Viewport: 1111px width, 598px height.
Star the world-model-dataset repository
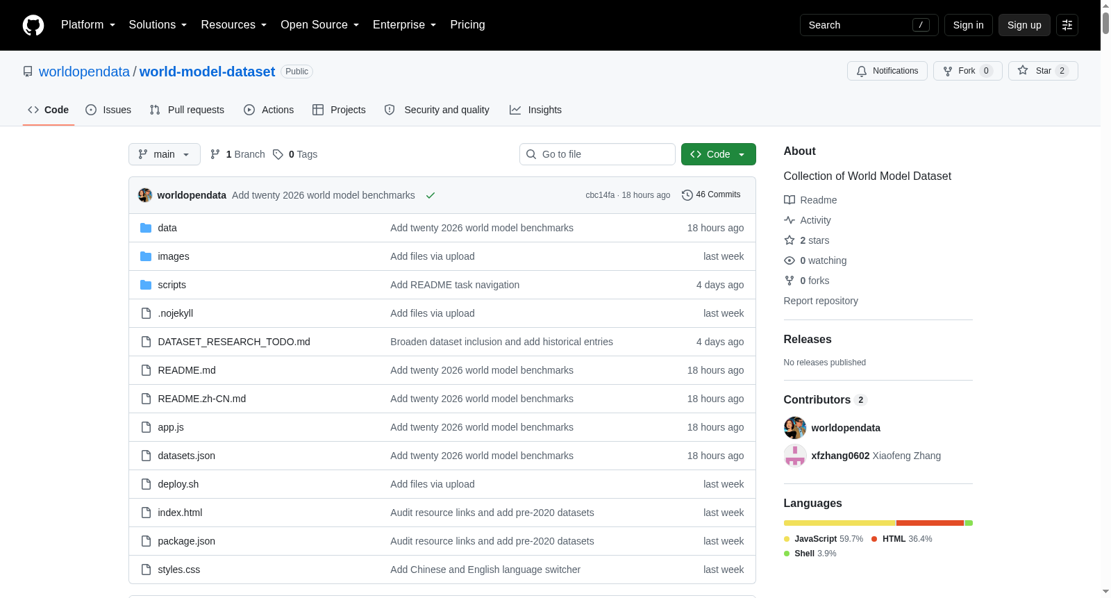[x=1043, y=71]
